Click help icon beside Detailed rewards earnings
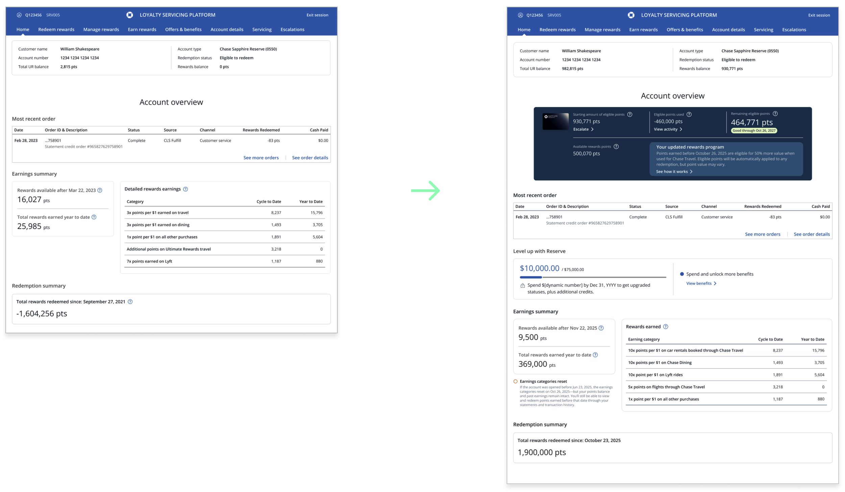 point(186,189)
